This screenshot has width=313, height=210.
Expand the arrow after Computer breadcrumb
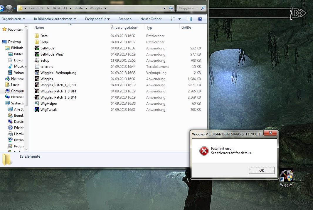point(48,8)
